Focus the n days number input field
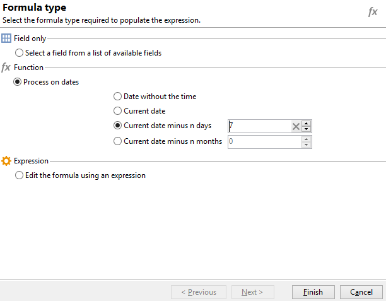 click(x=259, y=126)
